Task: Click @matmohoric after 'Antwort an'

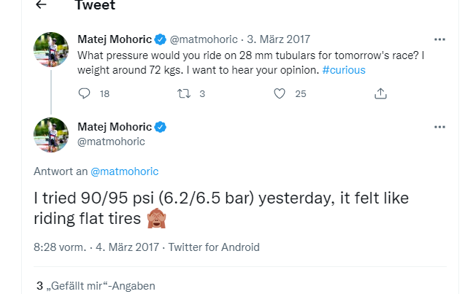Action: [x=124, y=171]
